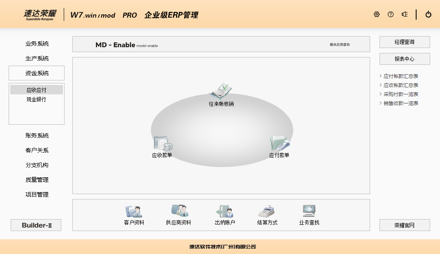Expand the 生产系统 menu section
This screenshot has width=440, height=254.
37,58
